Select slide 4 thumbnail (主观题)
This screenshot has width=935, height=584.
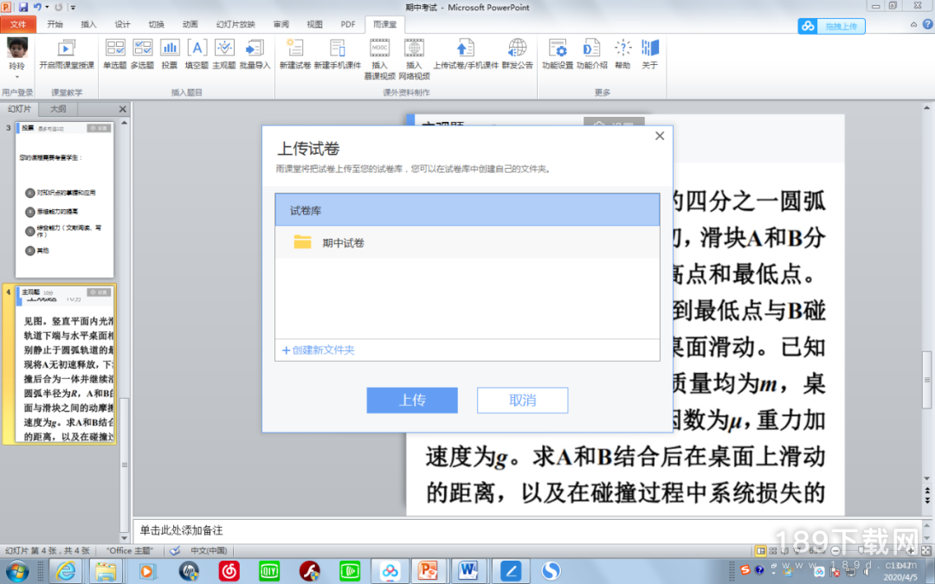point(64,365)
